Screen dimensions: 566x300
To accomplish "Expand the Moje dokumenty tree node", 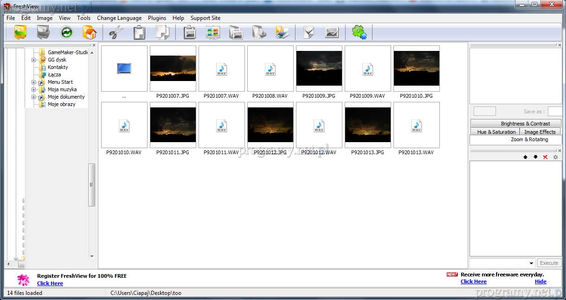I will [x=34, y=97].
